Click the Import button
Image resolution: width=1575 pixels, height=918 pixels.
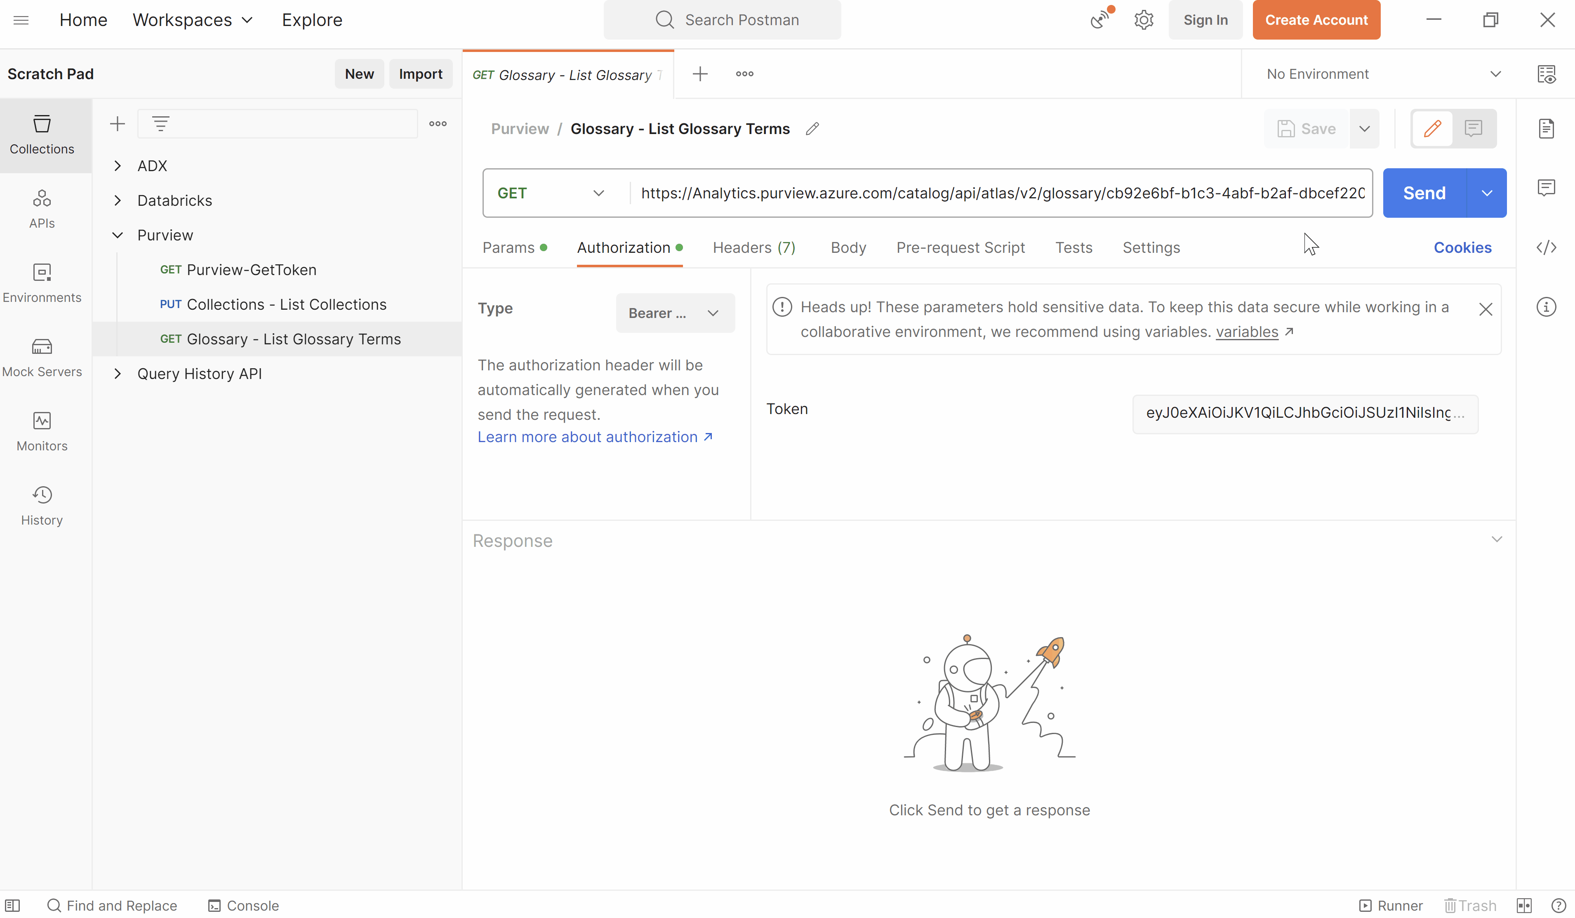[x=421, y=74]
